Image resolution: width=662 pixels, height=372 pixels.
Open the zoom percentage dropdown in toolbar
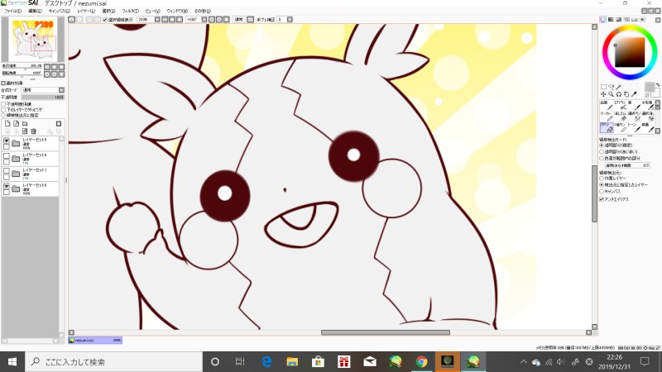click(x=157, y=19)
